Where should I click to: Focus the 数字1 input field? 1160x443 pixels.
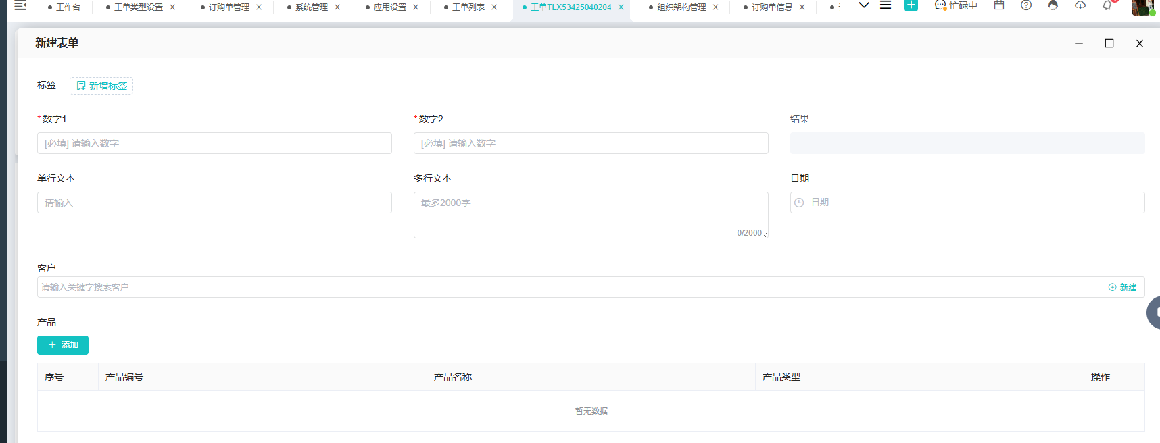214,143
